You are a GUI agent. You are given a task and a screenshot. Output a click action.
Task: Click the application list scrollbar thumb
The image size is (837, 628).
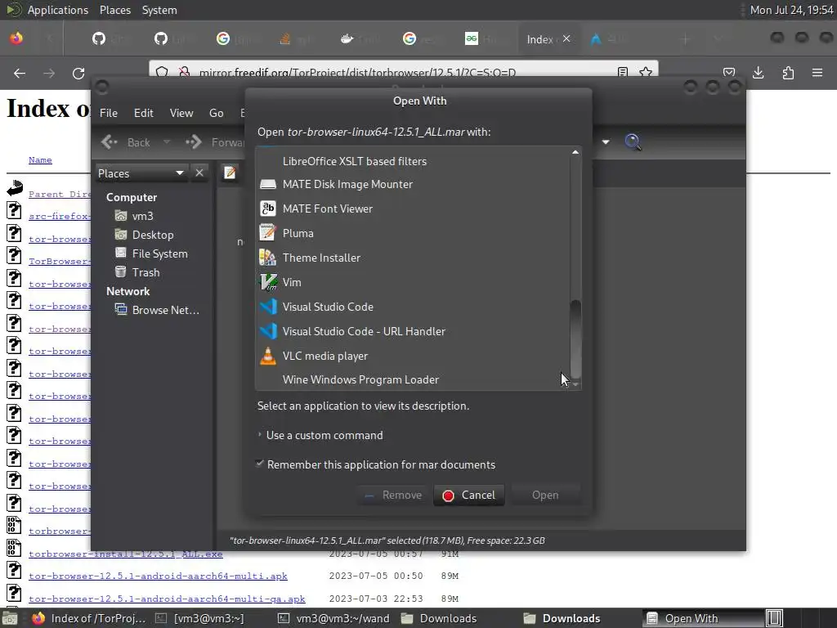coord(575,339)
